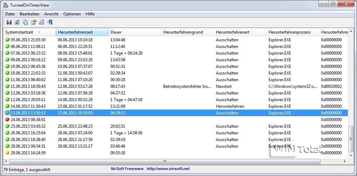Open the Bearbeiten menu
The image size is (357, 176).
[29, 14]
